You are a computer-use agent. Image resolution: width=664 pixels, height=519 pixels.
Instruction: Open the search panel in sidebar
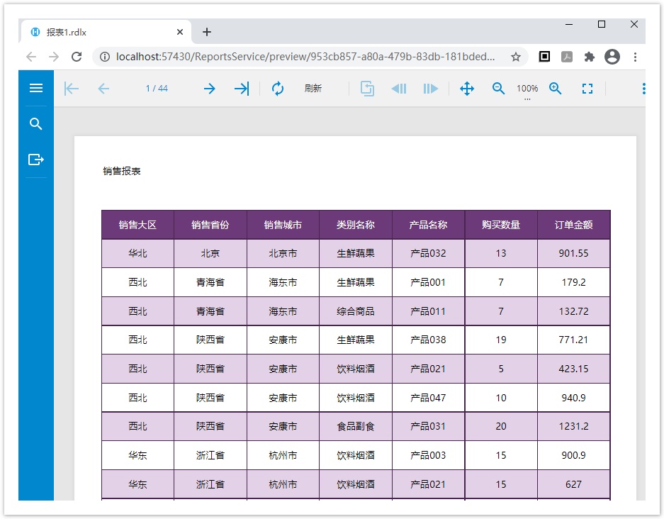36,123
